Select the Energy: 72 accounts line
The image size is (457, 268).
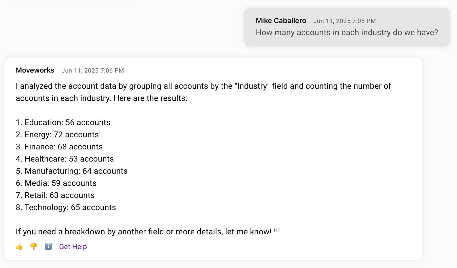click(57, 135)
